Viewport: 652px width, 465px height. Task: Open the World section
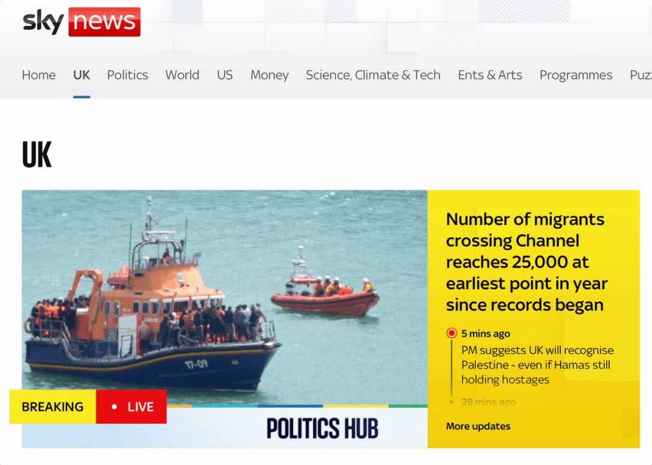[182, 75]
